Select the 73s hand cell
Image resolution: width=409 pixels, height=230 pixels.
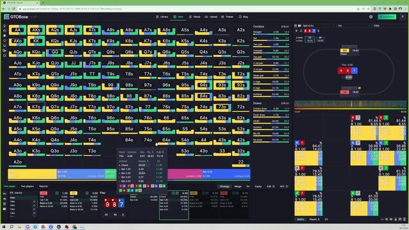point(222,107)
